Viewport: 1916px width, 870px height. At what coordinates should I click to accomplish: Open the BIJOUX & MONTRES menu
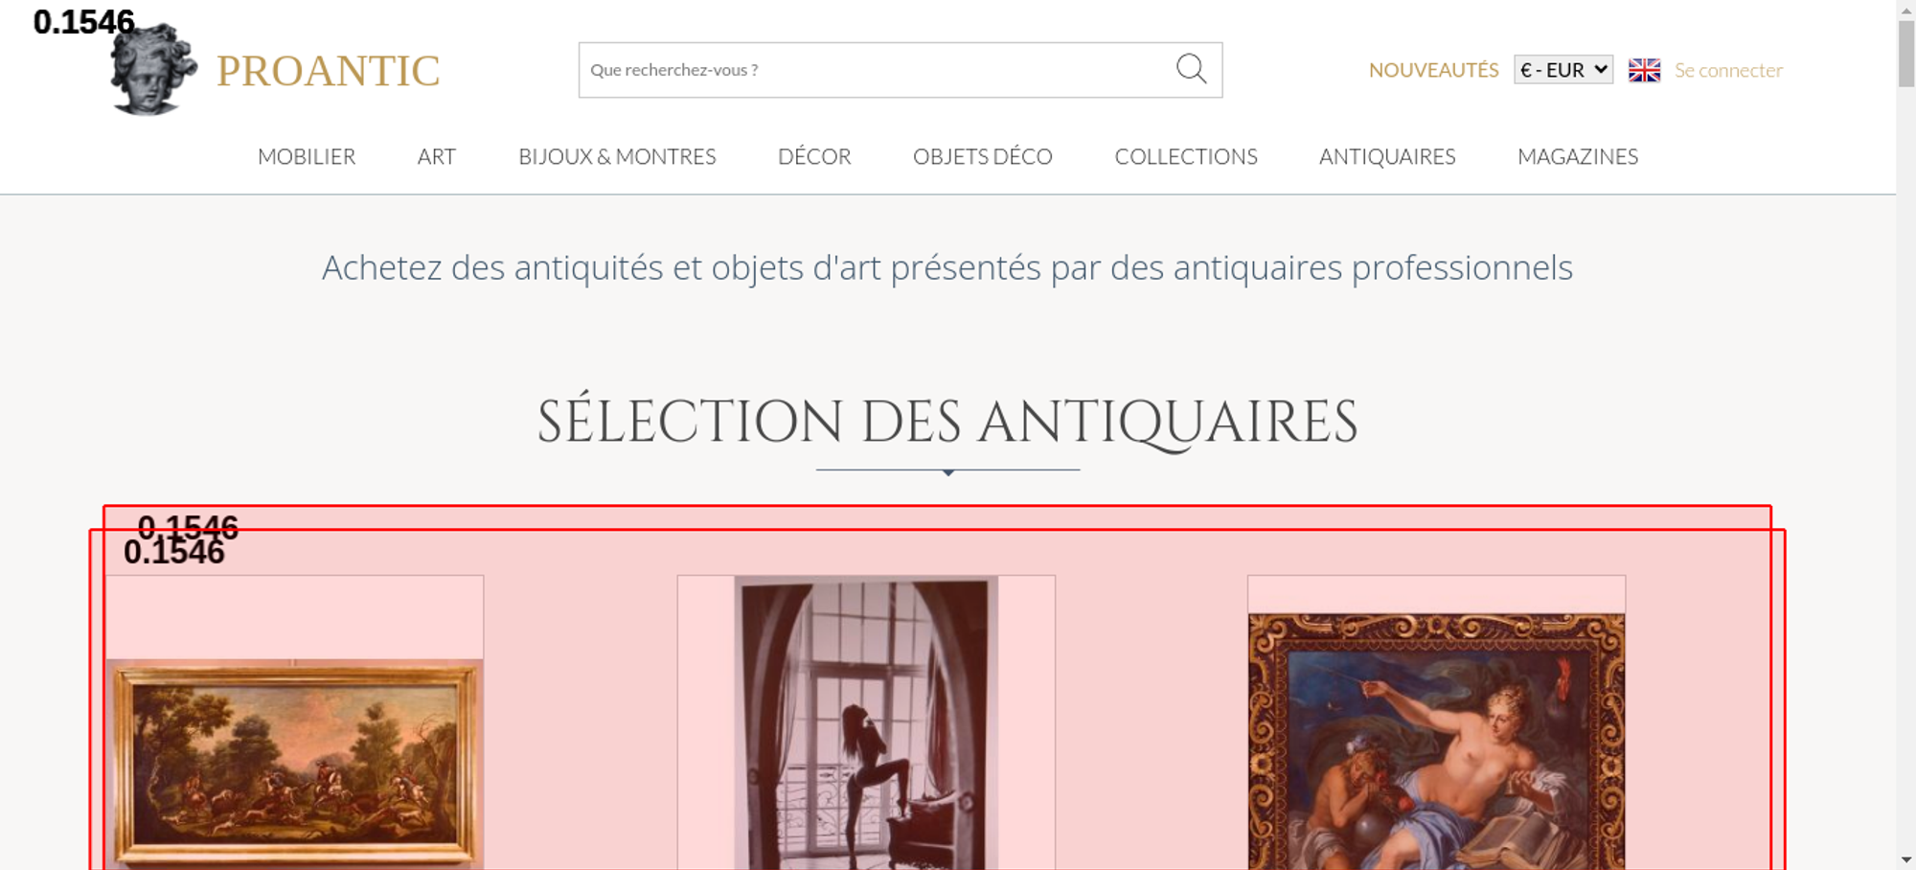coord(617,156)
